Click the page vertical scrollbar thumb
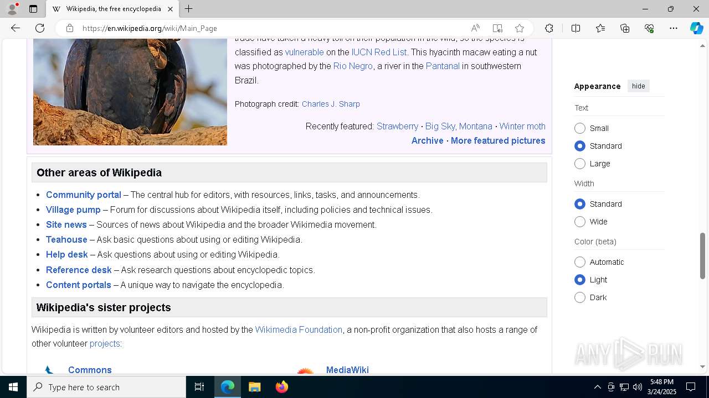709x398 pixels. click(x=702, y=256)
